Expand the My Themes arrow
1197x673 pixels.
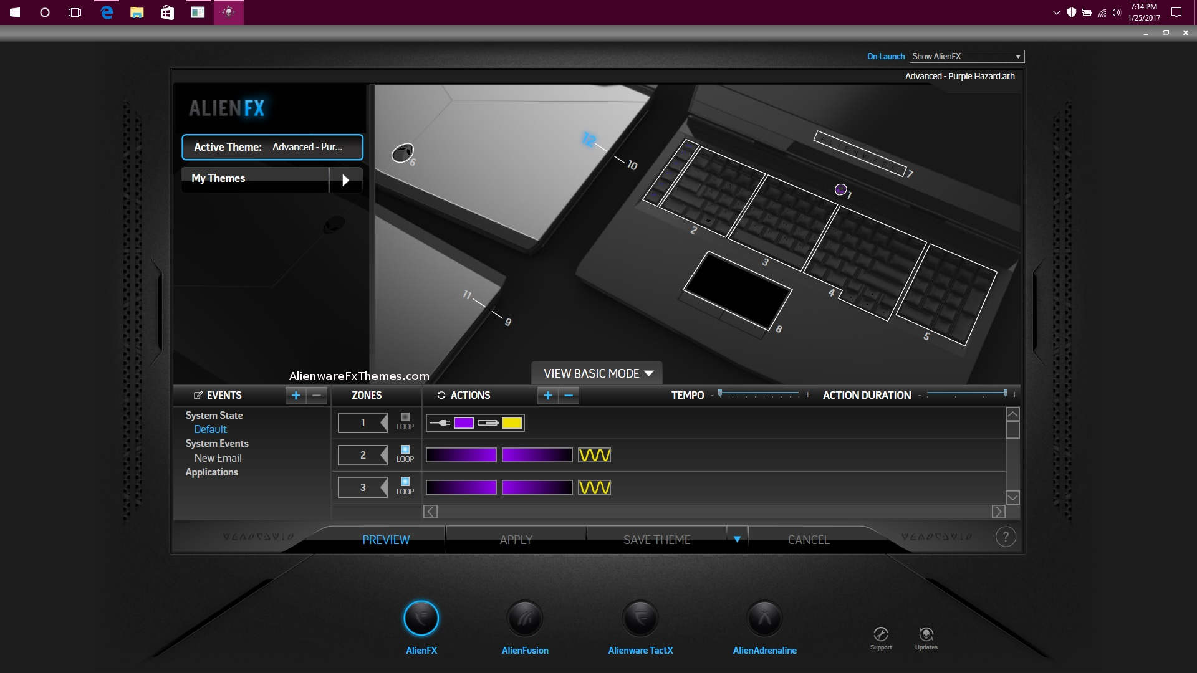click(x=345, y=180)
